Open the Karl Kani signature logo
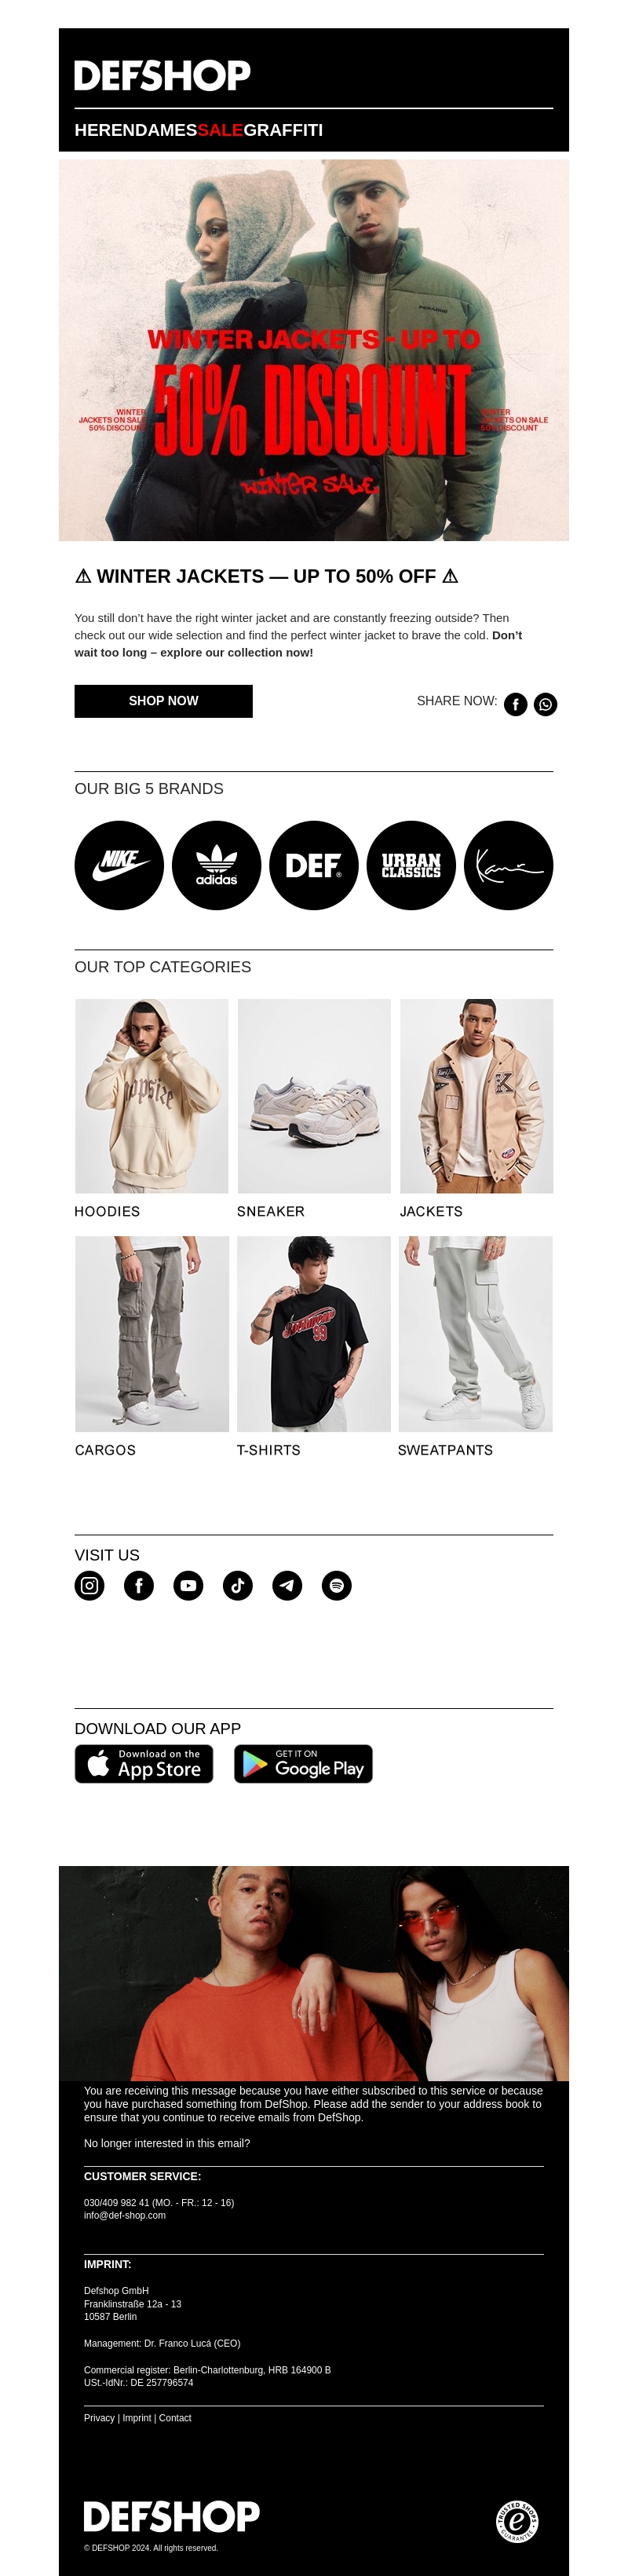 pos(508,865)
